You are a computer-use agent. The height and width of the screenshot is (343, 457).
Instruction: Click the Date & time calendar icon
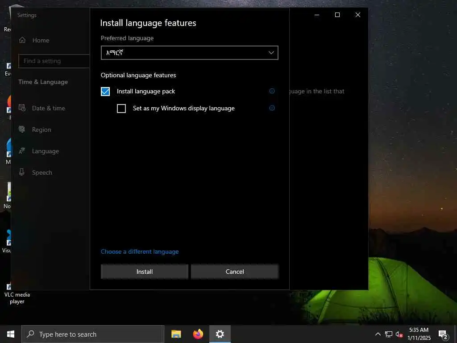coord(22,108)
